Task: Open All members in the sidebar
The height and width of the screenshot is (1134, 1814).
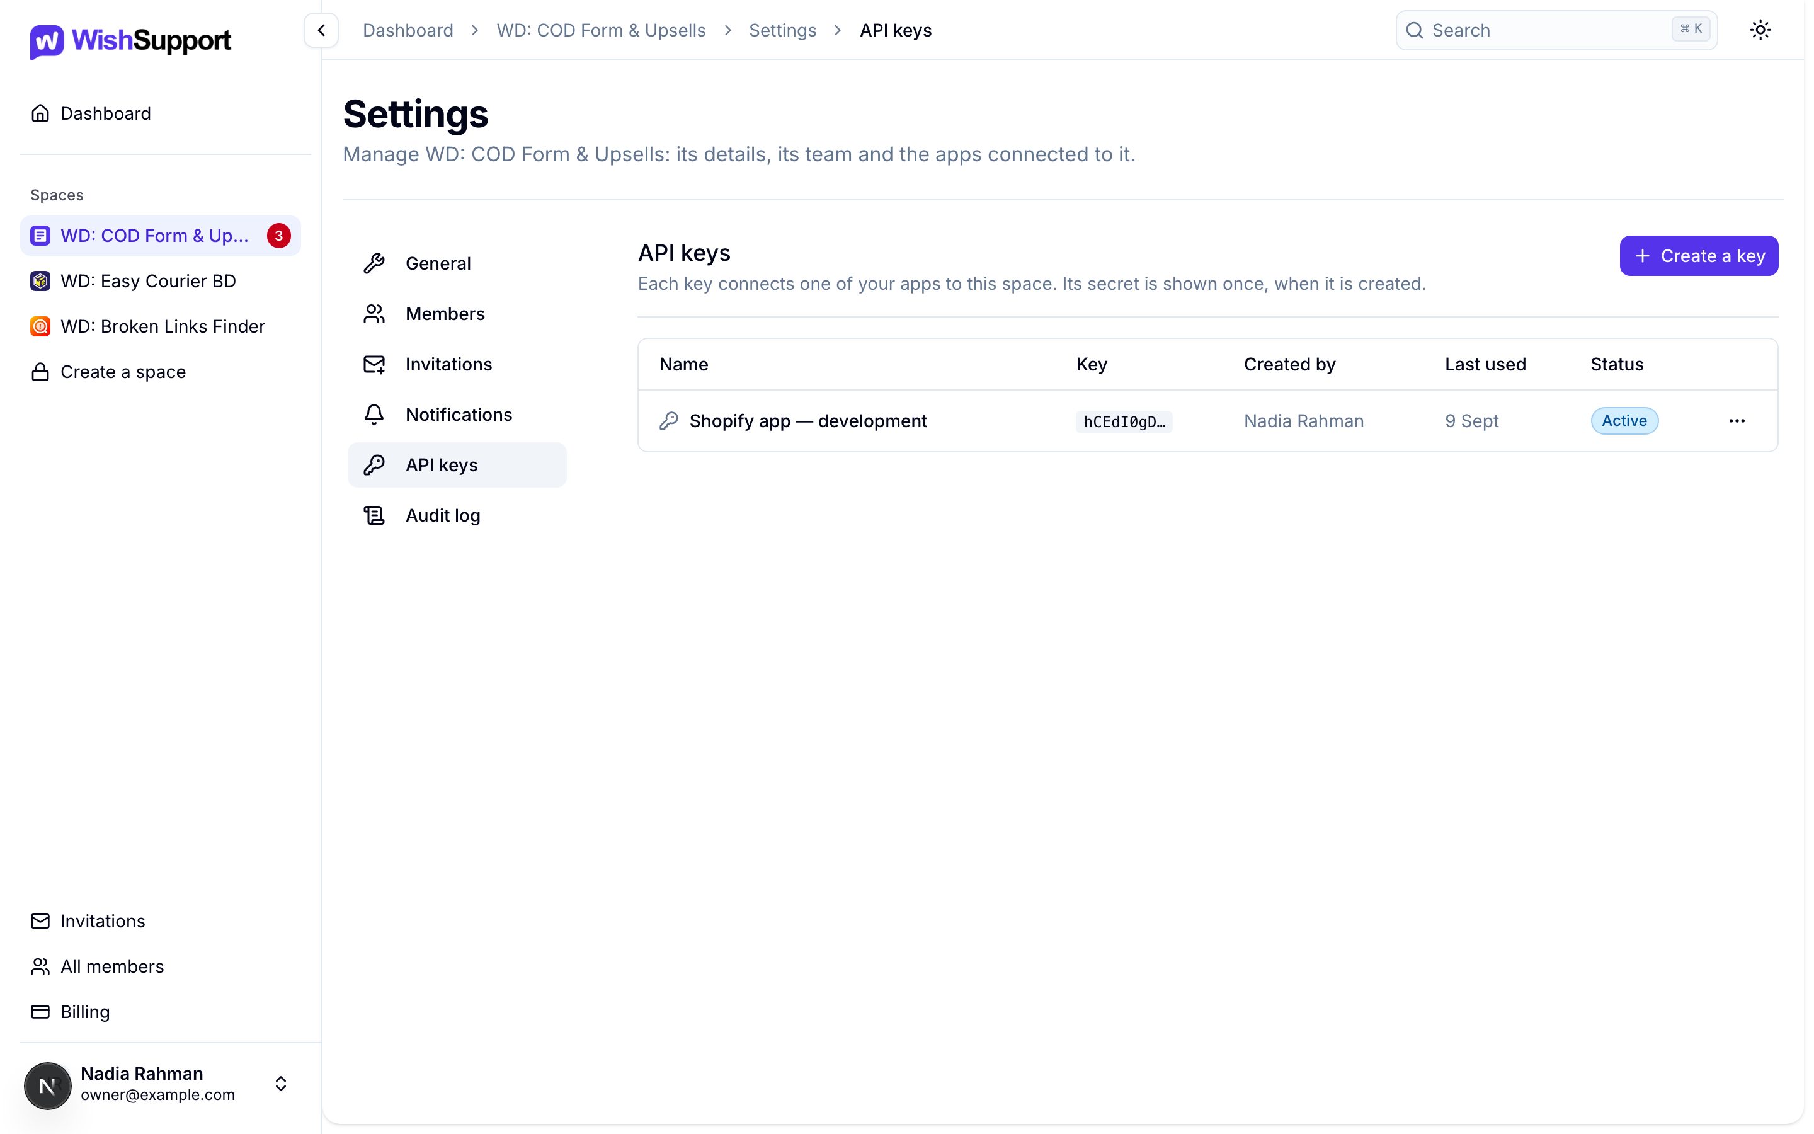Action: coord(161,966)
